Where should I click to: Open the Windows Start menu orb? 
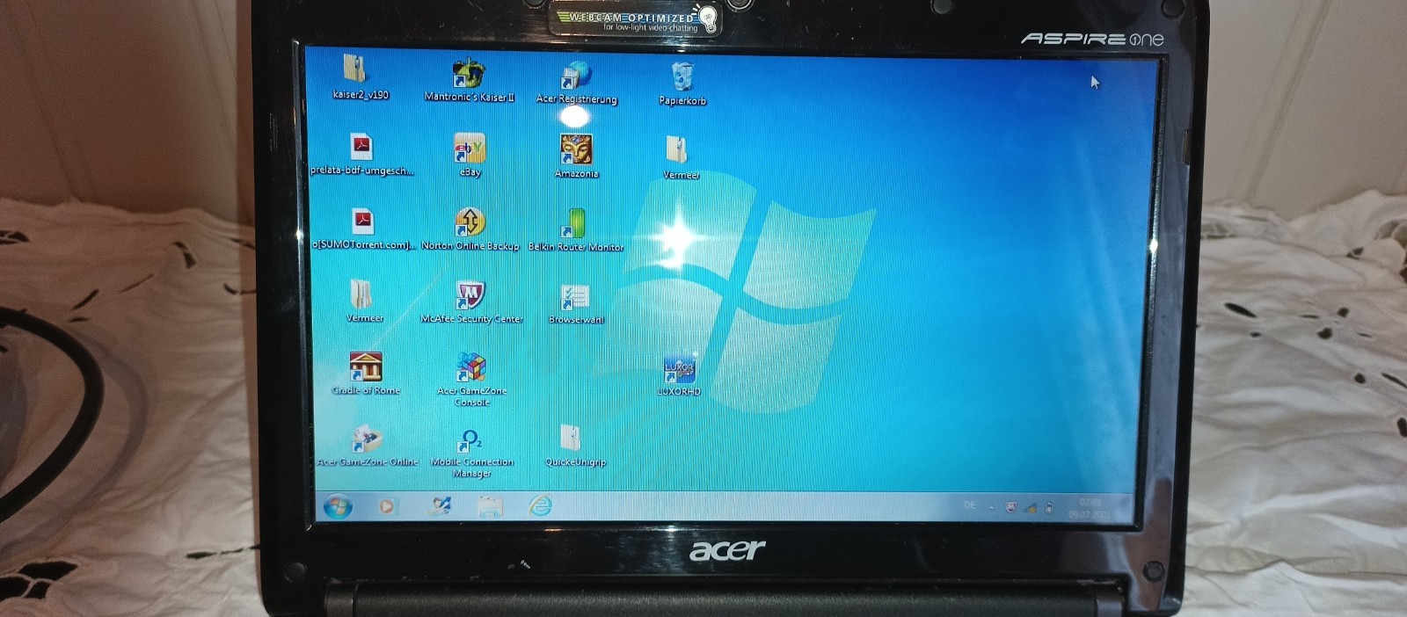coord(338,506)
